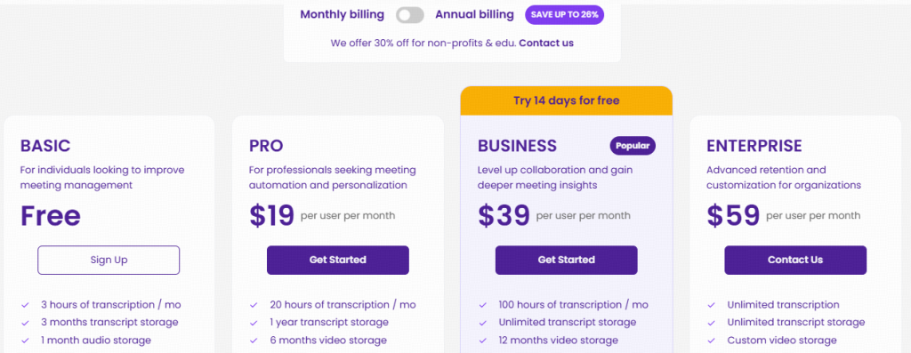Click the Try 14 days for free banner

pos(567,100)
